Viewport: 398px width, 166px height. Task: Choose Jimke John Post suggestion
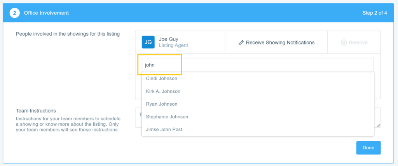[x=164, y=130]
